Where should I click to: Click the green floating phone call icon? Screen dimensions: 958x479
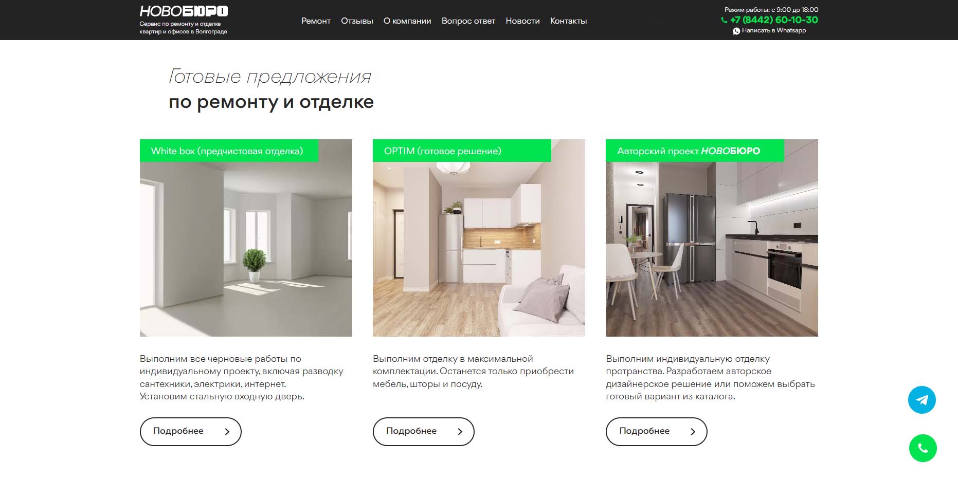923,448
